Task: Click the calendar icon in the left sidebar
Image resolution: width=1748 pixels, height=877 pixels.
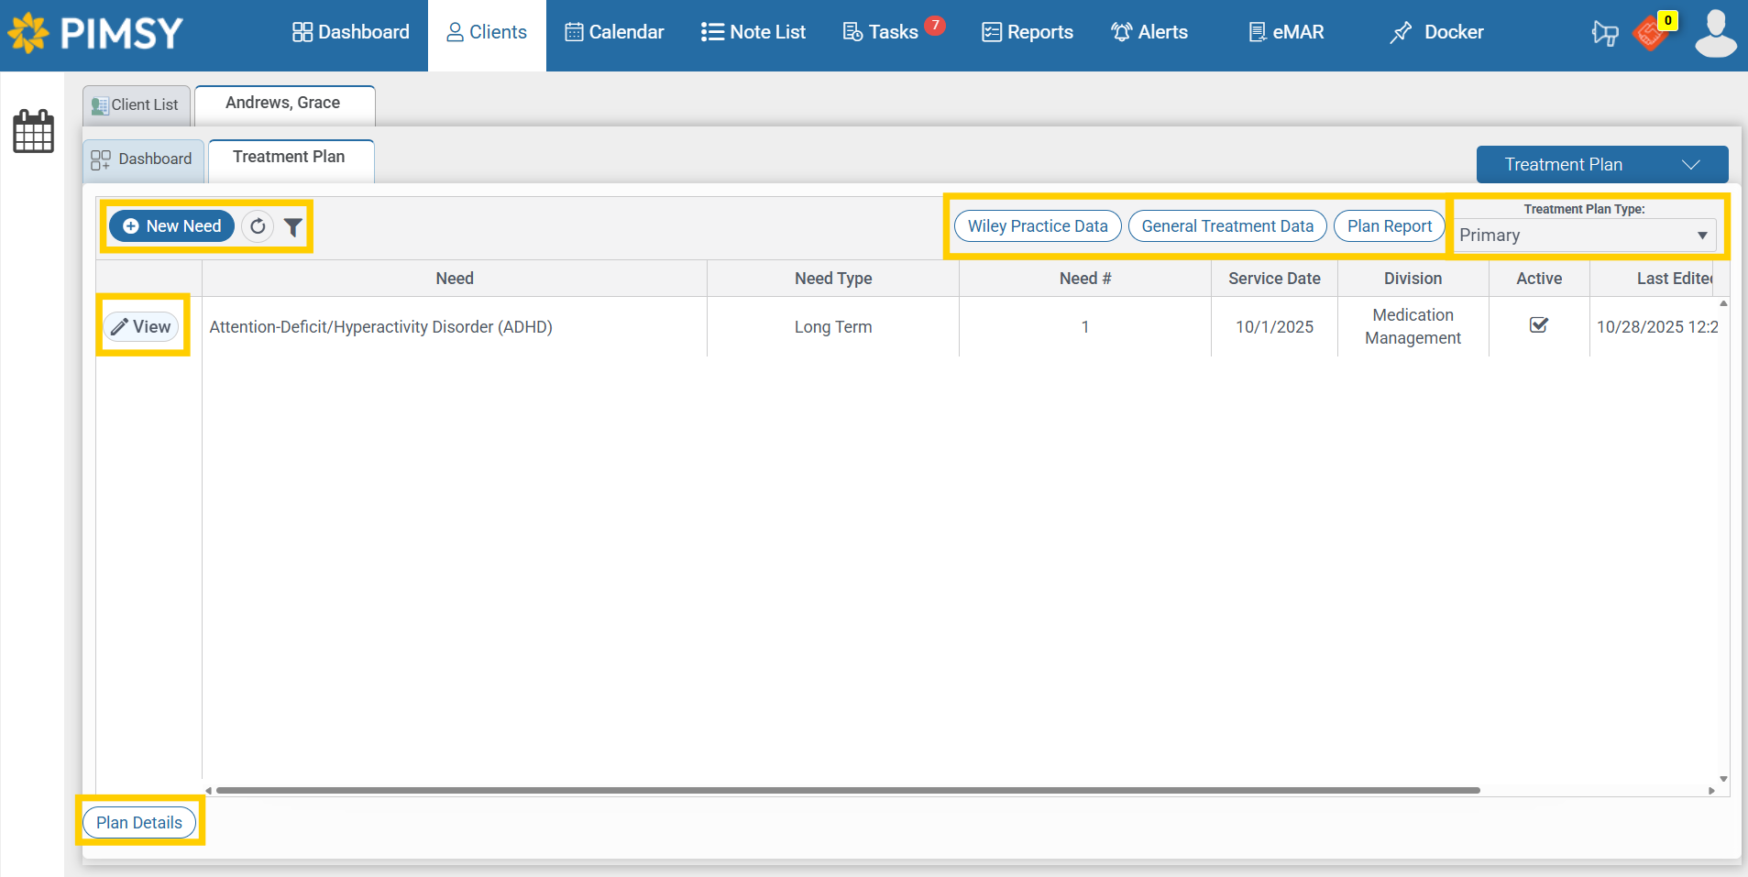Action: [x=33, y=131]
